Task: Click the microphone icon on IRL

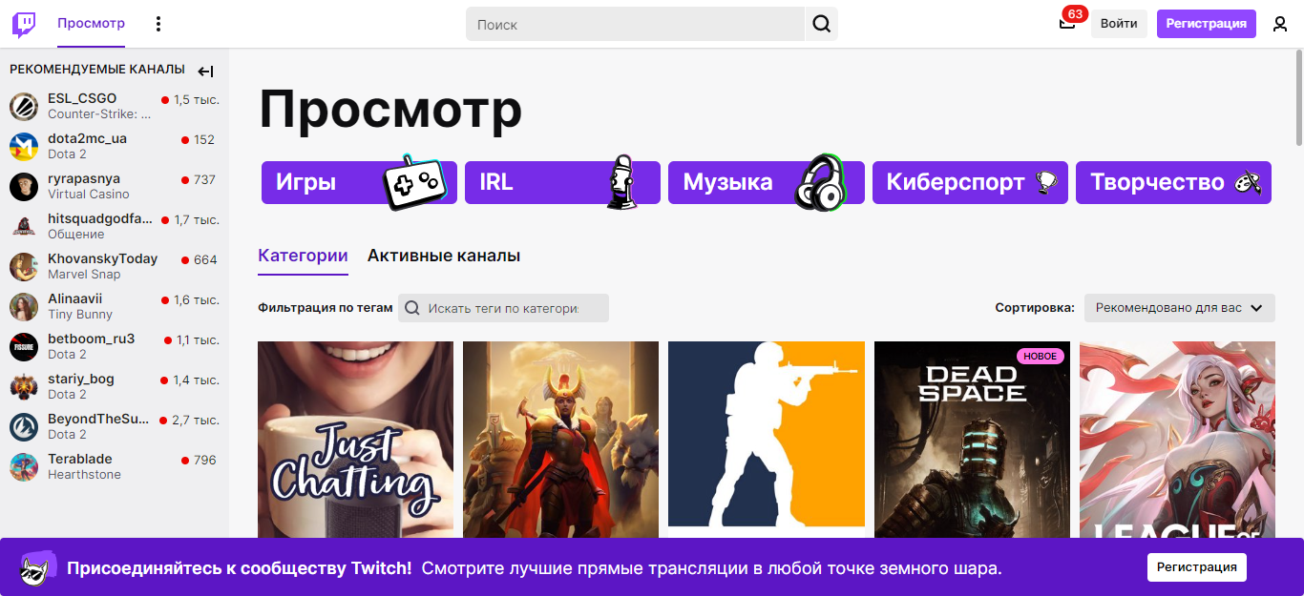Action: [x=622, y=181]
